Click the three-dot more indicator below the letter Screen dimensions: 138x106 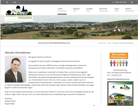pyautogui.click(x=94, y=105)
